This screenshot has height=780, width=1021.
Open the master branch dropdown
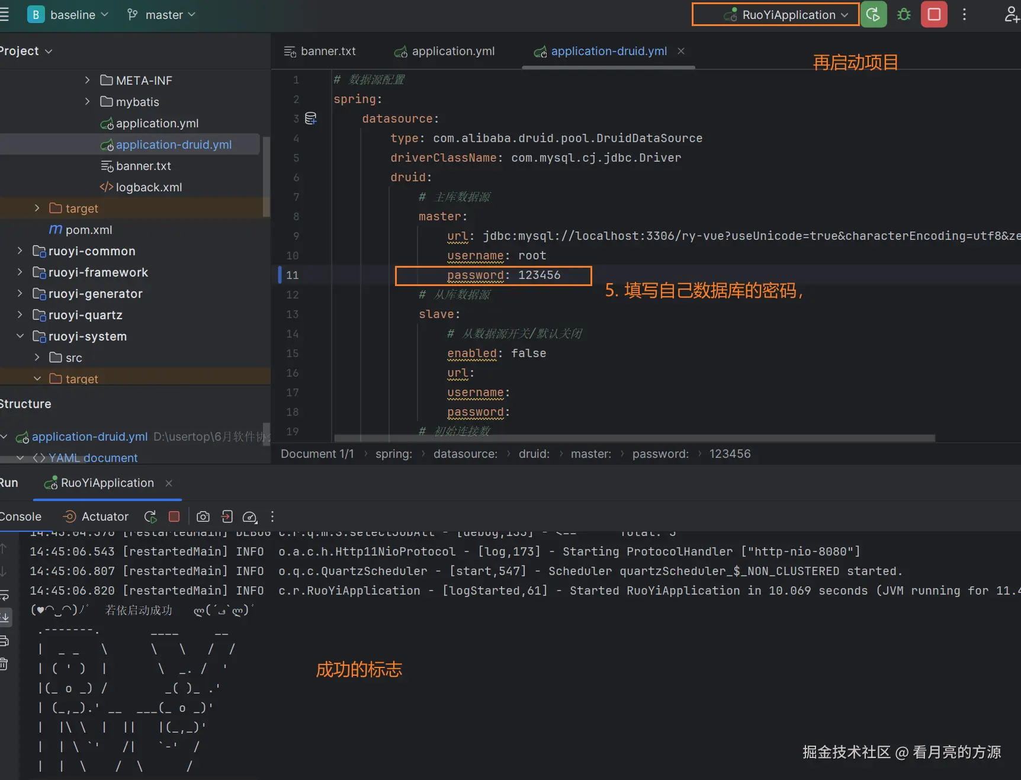coord(161,15)
